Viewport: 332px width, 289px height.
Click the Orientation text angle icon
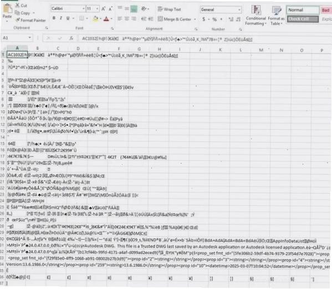tap(144, 9)
